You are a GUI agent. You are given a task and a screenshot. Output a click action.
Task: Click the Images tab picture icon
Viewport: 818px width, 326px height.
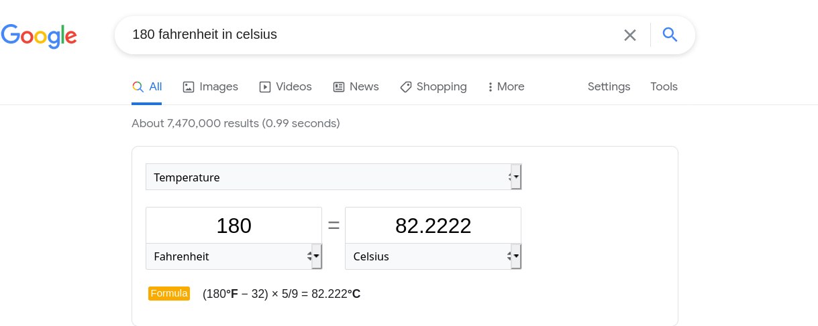(x=189, y=86)
